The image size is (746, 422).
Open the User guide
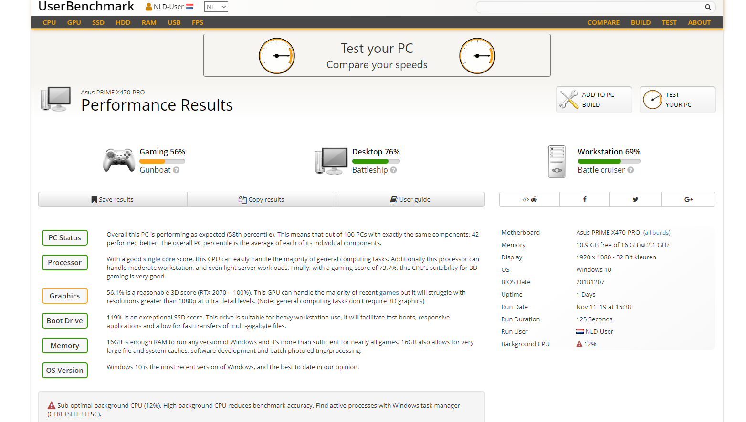(x=410, y=199)
